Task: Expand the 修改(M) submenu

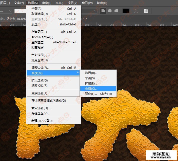Action: coord(53,73)
